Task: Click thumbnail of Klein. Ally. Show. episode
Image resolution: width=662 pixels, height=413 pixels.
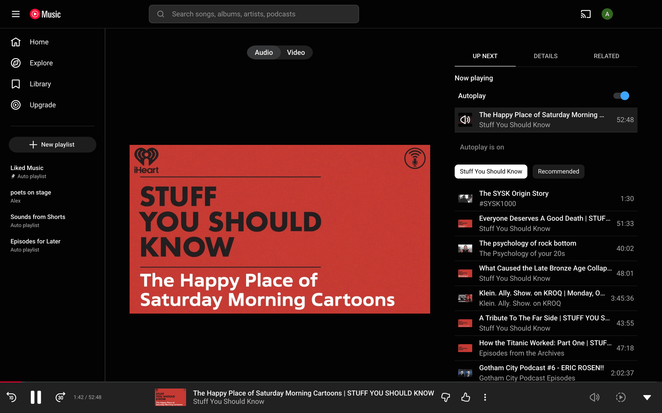Action: 465,298
